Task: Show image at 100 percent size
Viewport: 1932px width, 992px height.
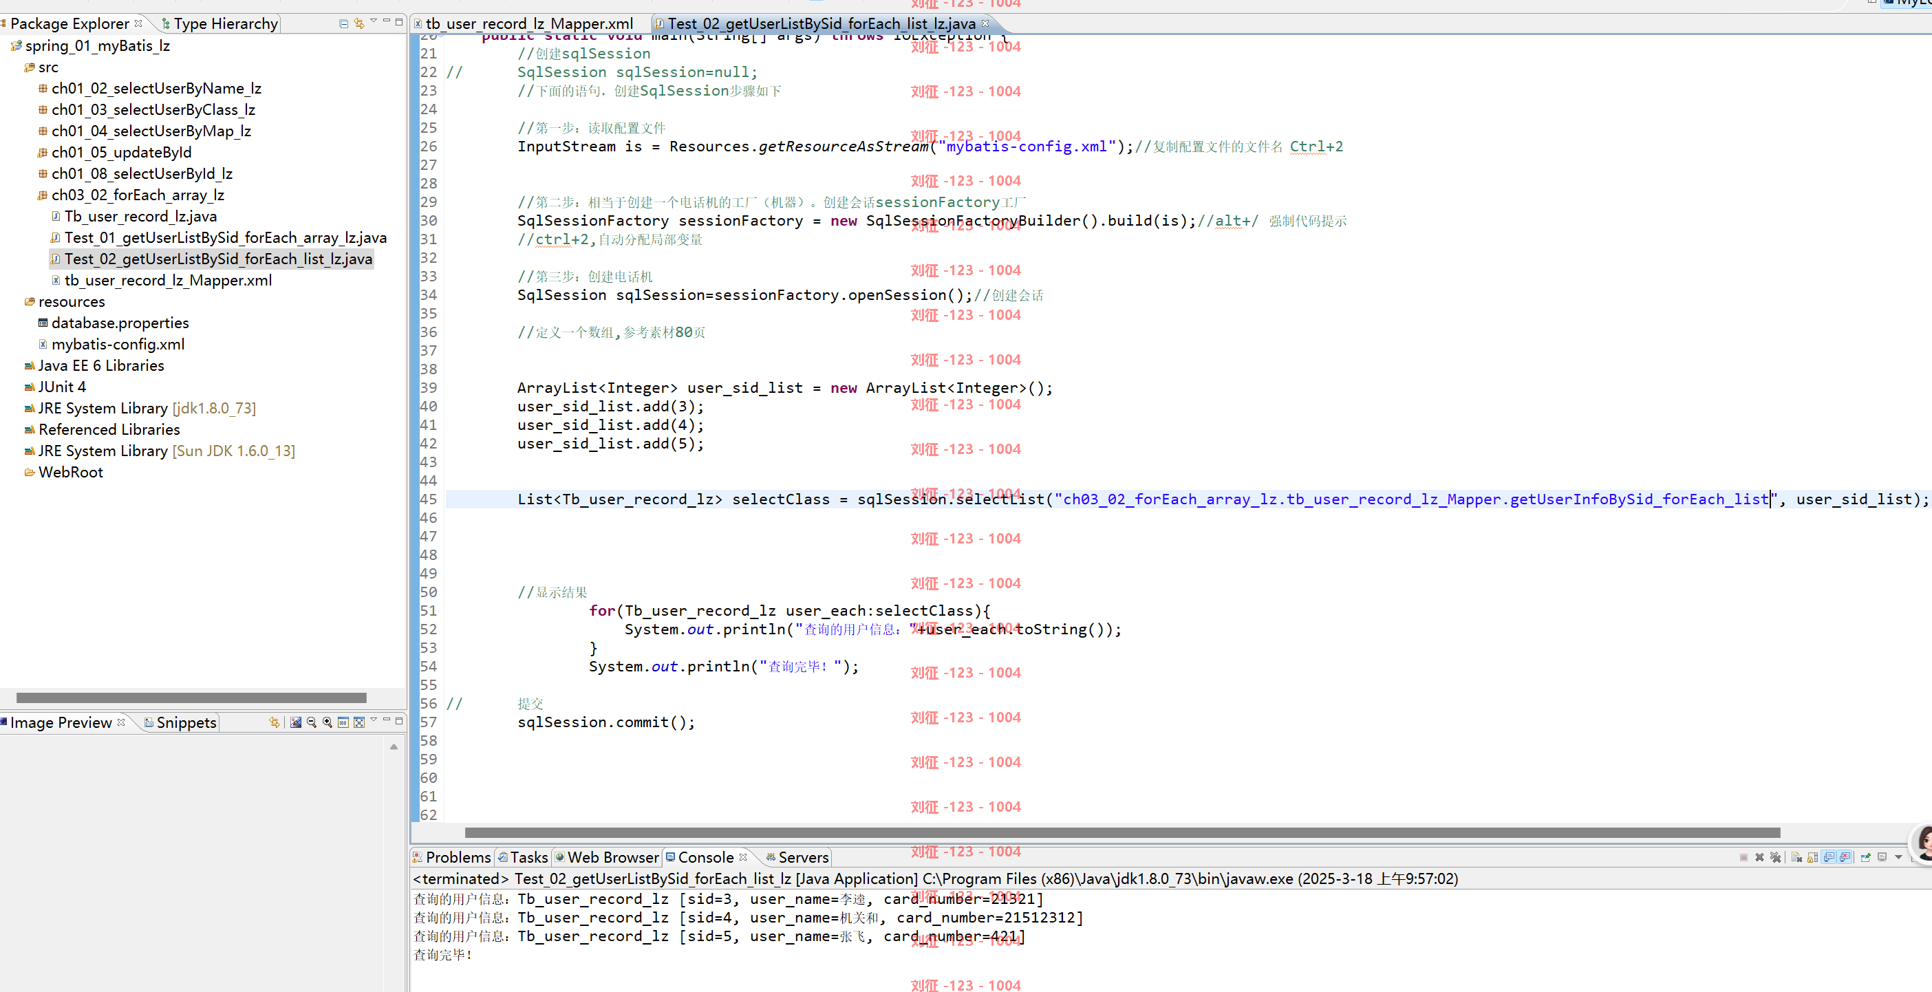Action: point(343,722)
